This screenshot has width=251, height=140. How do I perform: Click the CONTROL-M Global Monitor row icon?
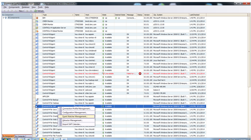coord(37,31)
